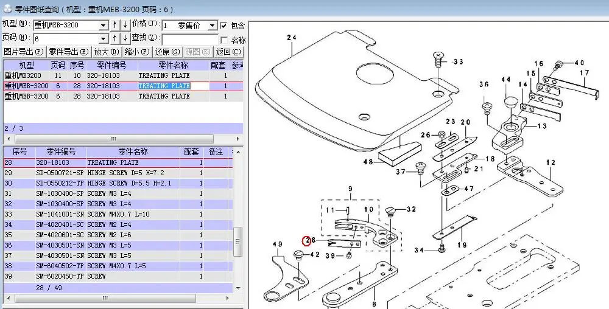Enable the 名称 checkbox
Image resolution: width=609 pixels, height=309 pixels.
224,40
